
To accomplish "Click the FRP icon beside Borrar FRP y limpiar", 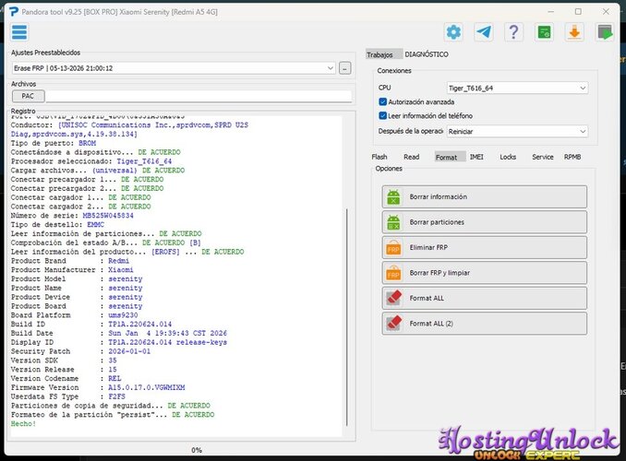I will point(393,273).
